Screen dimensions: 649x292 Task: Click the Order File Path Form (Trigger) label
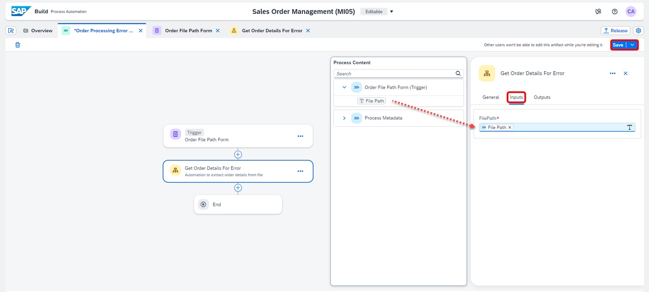396,87
